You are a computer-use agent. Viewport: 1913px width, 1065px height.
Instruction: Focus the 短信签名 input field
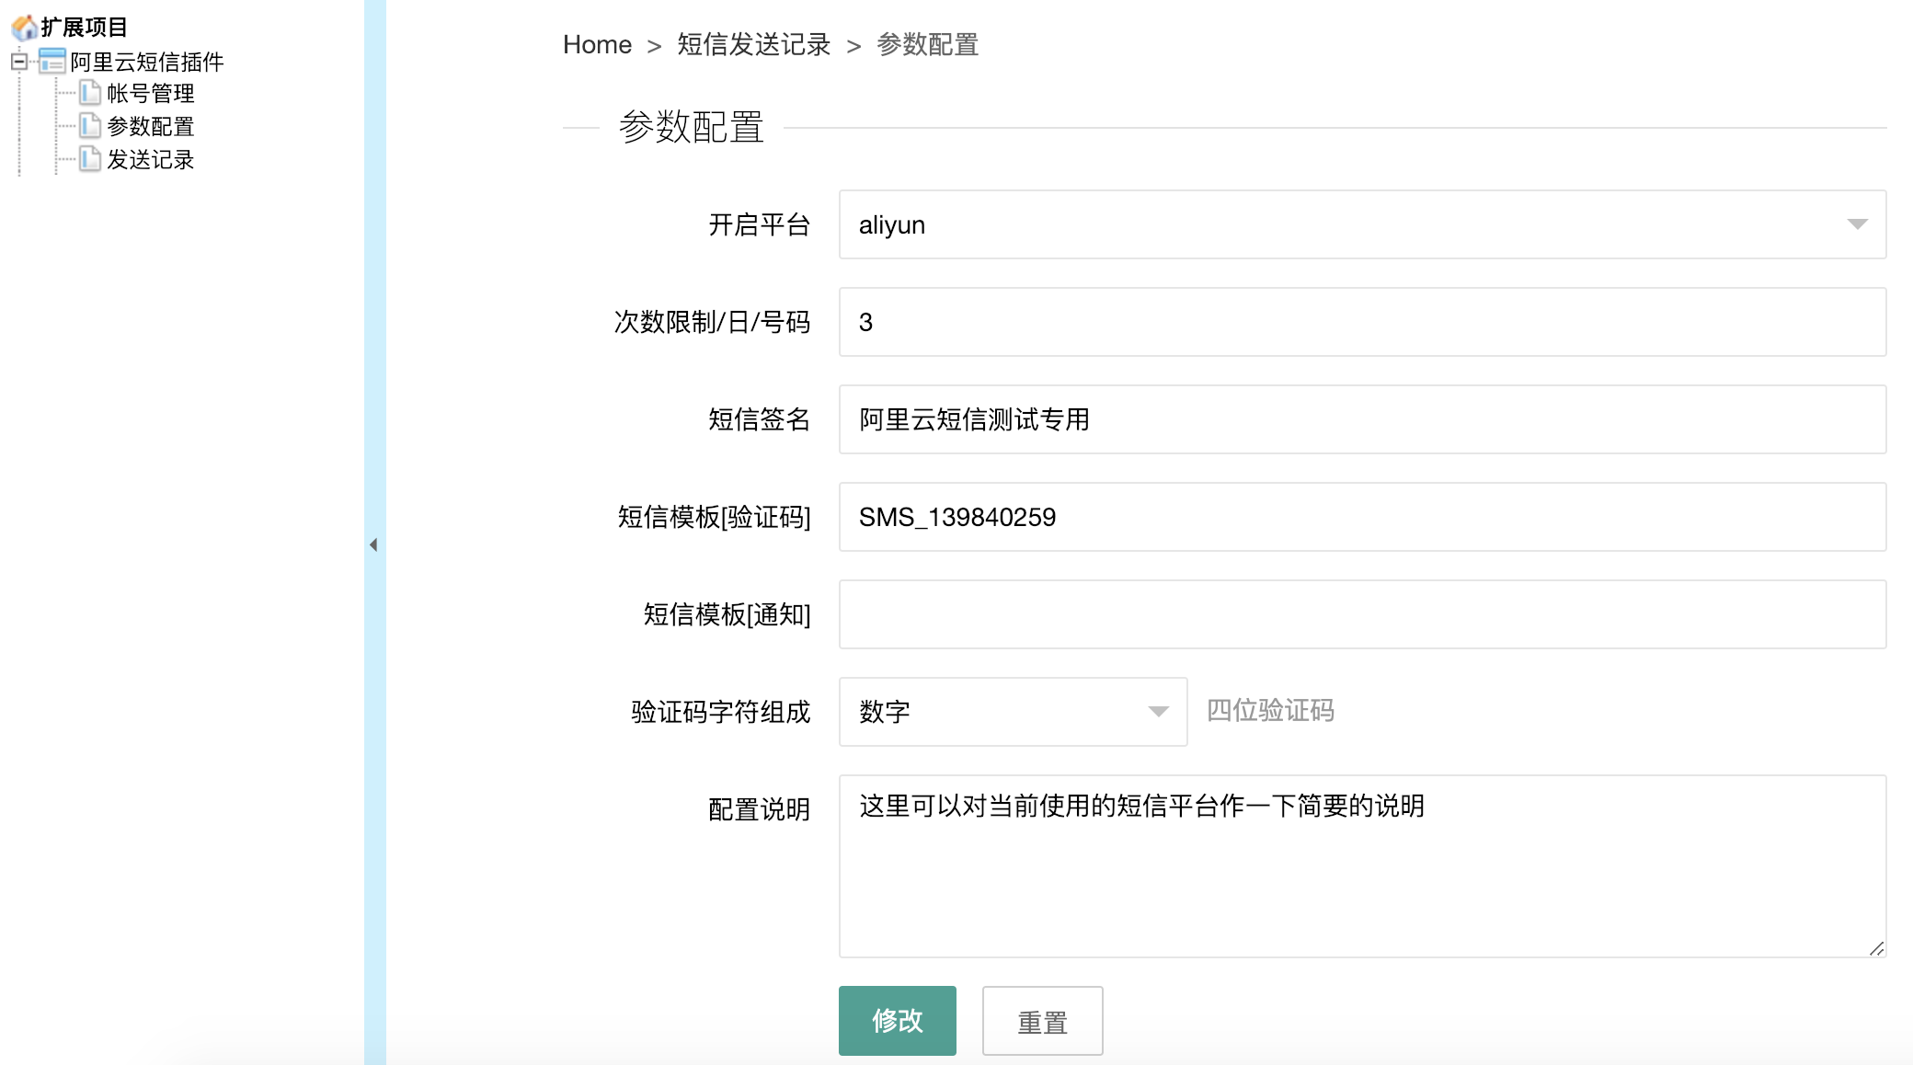[1362, 419]
